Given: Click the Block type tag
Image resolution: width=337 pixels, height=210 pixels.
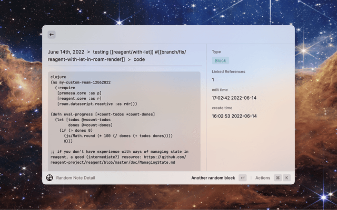Looking at the screenshot, I should pyautogui.click(x=220, y=61).
